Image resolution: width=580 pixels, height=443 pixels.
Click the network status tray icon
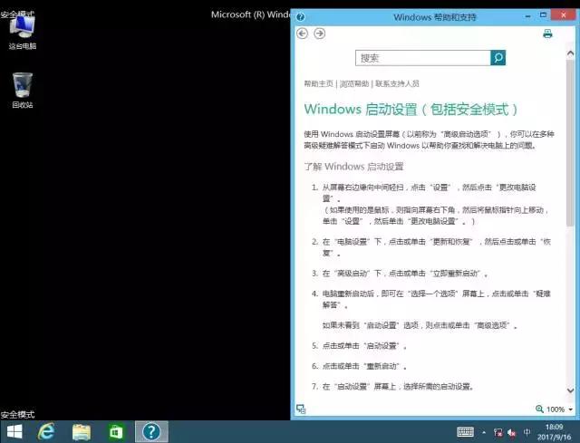(498, 432)
